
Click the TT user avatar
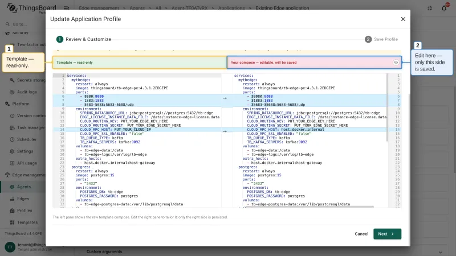10,247
